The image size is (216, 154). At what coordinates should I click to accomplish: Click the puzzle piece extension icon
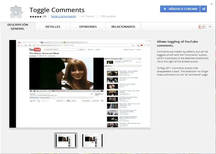17,12
